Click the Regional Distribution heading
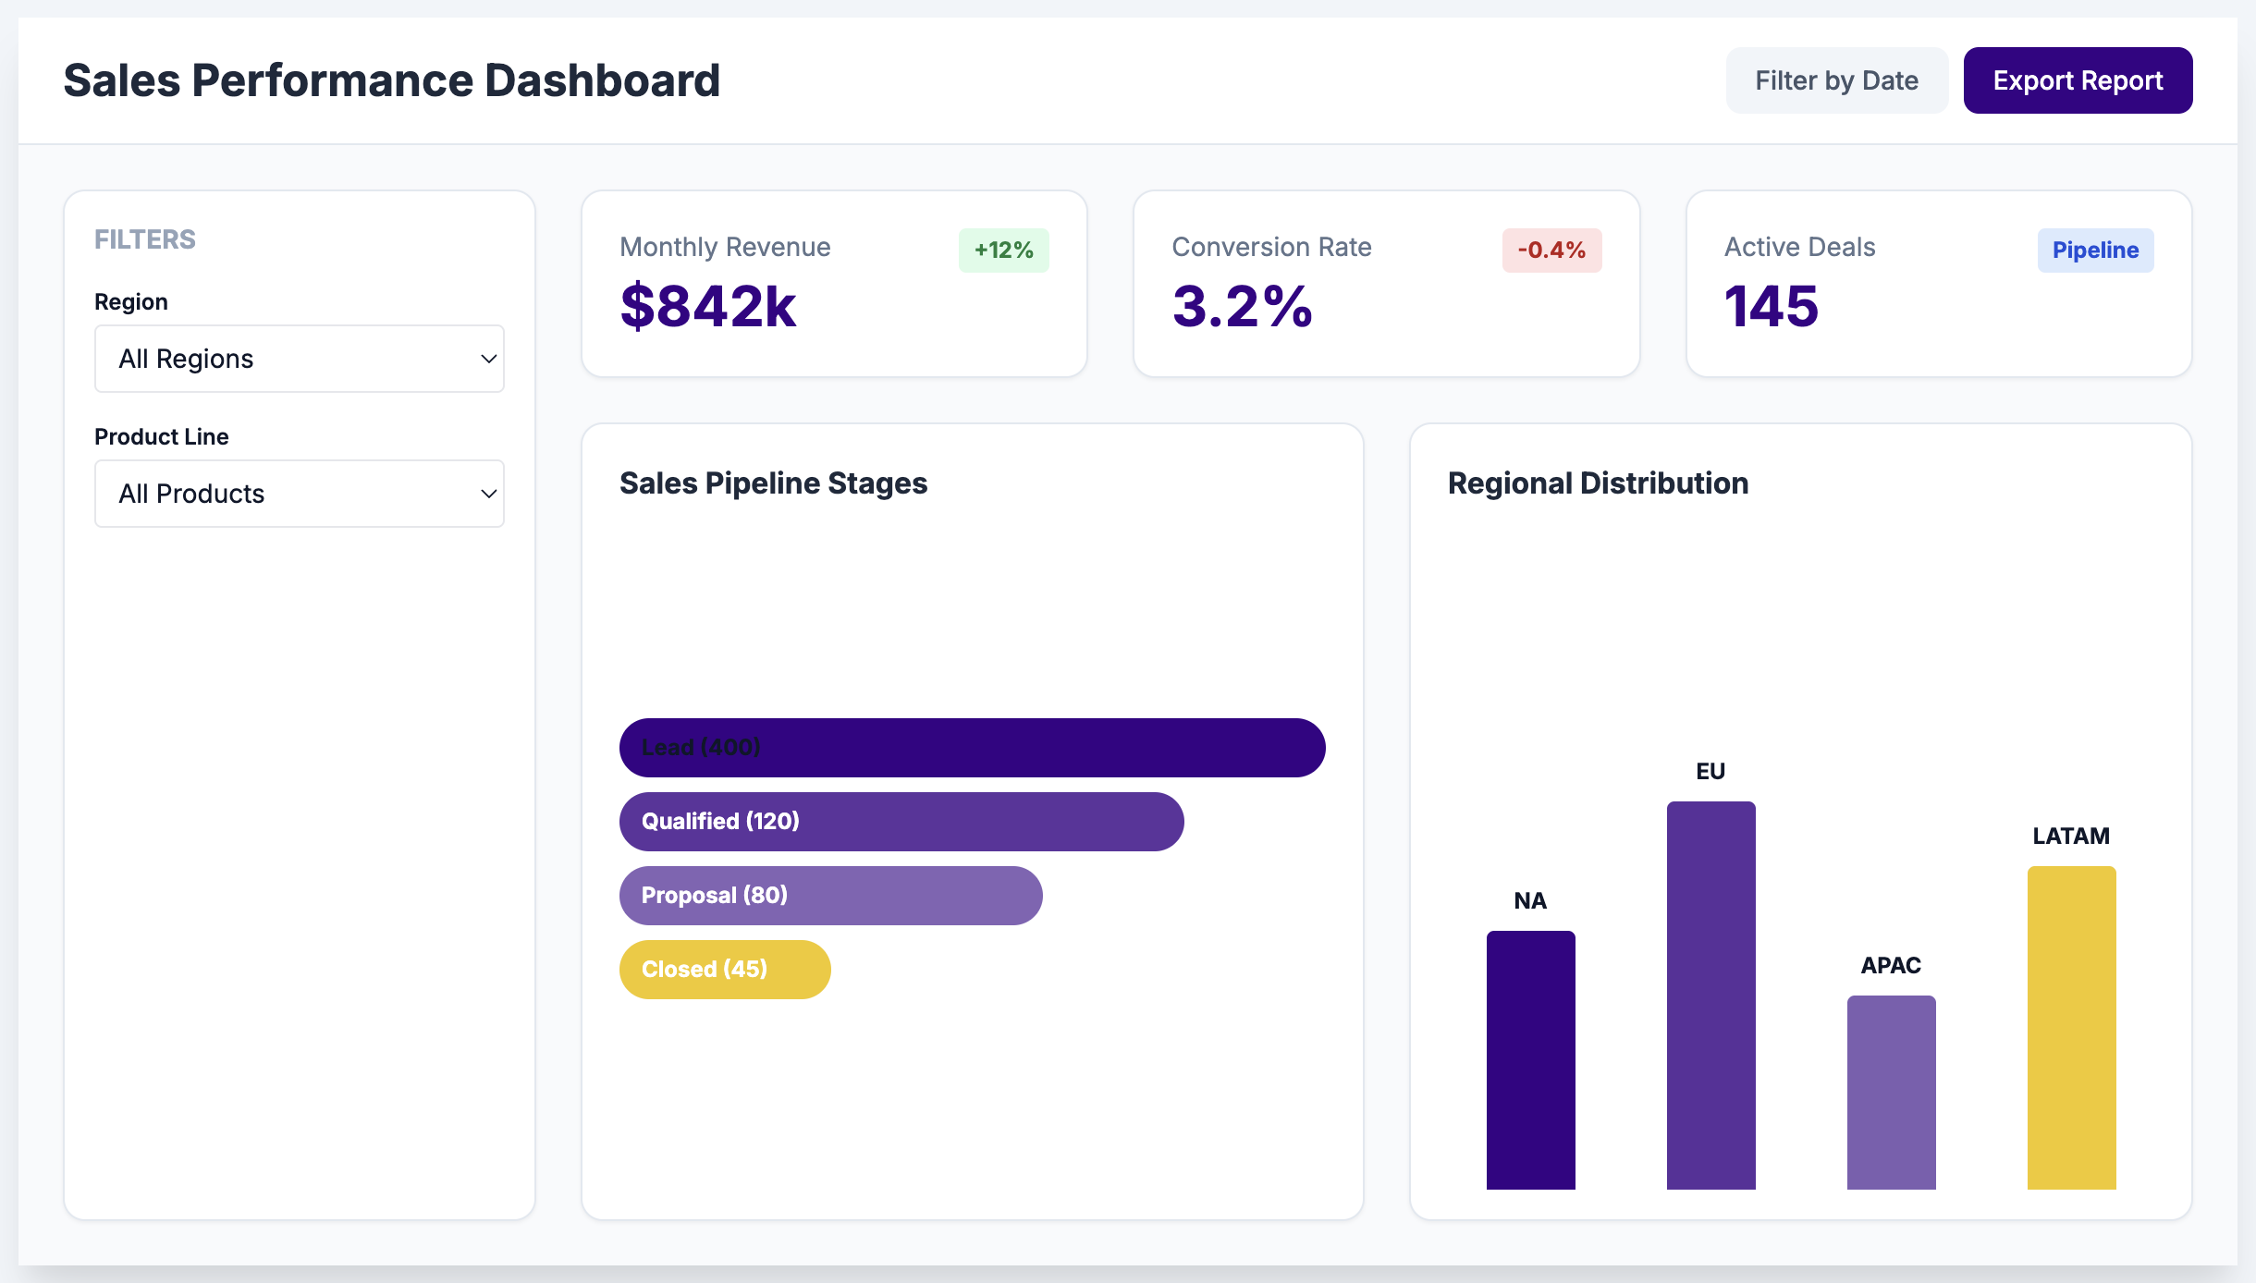 (1599, 483)
